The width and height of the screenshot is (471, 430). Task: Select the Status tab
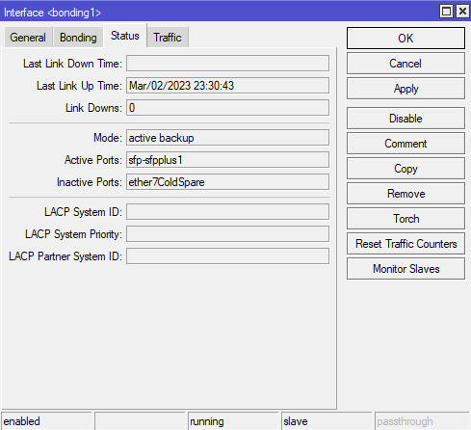coord(125,36)
